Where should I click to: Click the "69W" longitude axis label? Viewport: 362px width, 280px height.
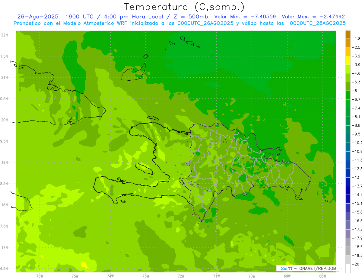287,276
